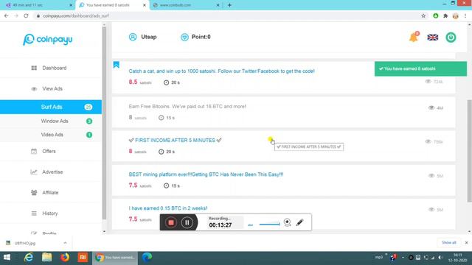Stop the screen recording
Image resolution: width=472 pixels, height=265 pixels.
point(171,222)
